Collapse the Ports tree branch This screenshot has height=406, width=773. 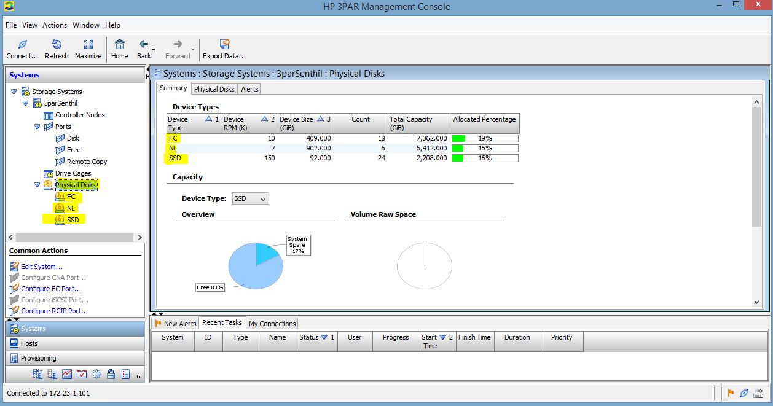tap(36, 127)
